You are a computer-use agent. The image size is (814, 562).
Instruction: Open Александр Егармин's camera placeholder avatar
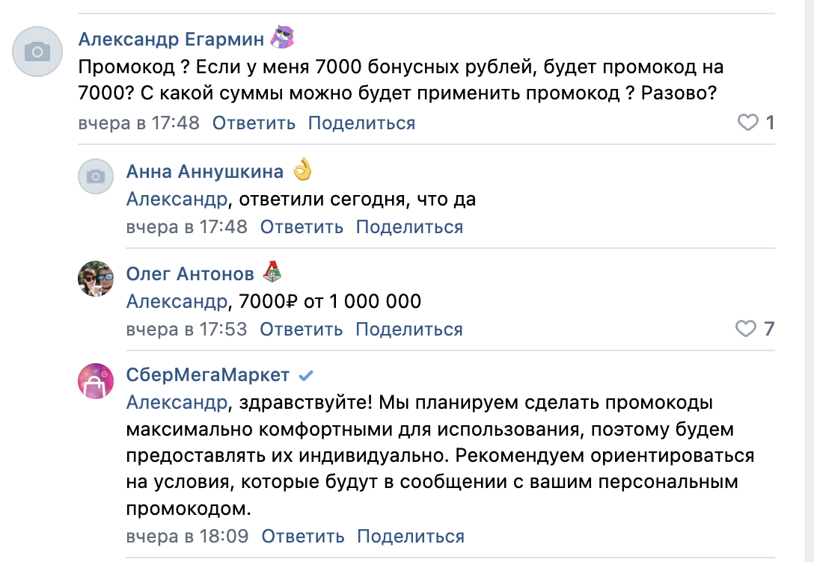37,52
